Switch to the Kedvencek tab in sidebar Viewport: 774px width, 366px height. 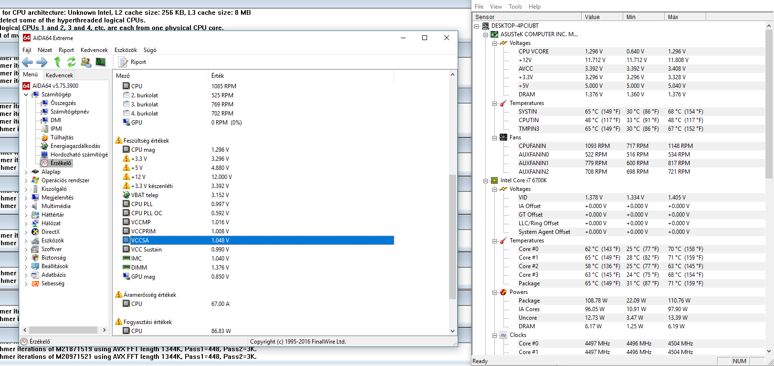tap(59, 75)
